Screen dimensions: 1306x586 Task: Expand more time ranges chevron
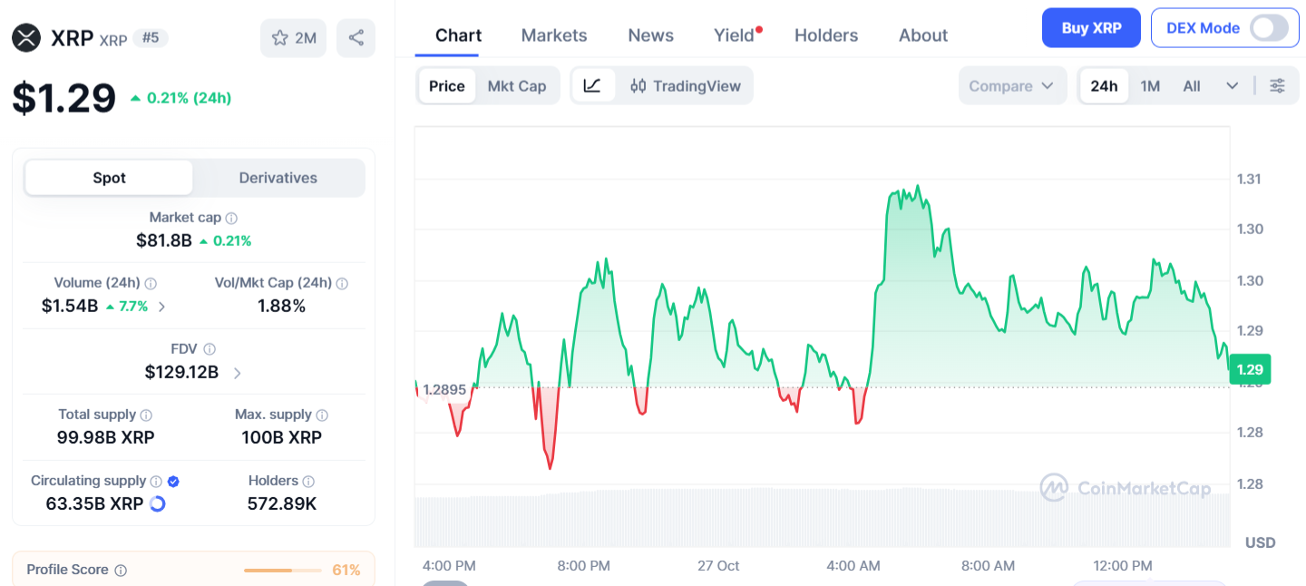pos(1232,86)
